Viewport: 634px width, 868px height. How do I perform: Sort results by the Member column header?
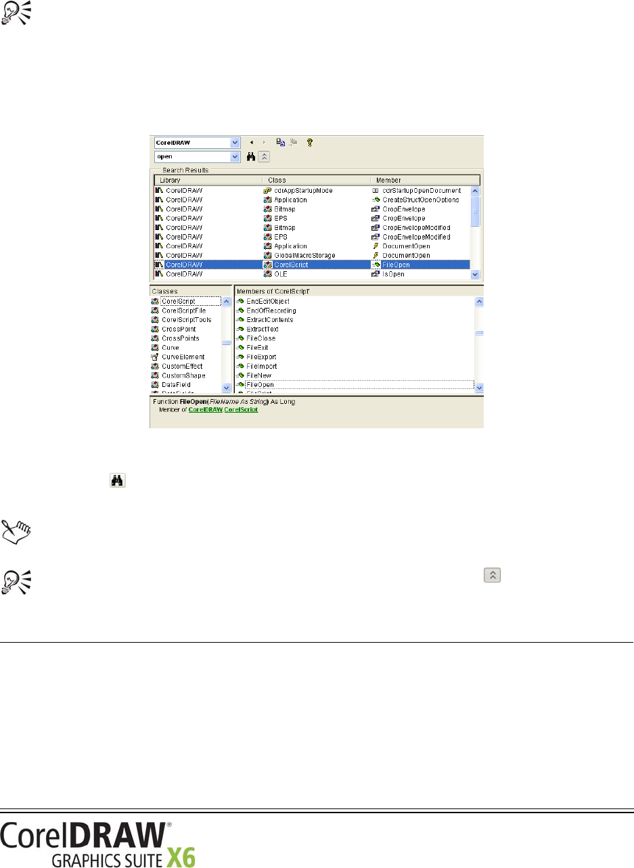click(424, 181)
